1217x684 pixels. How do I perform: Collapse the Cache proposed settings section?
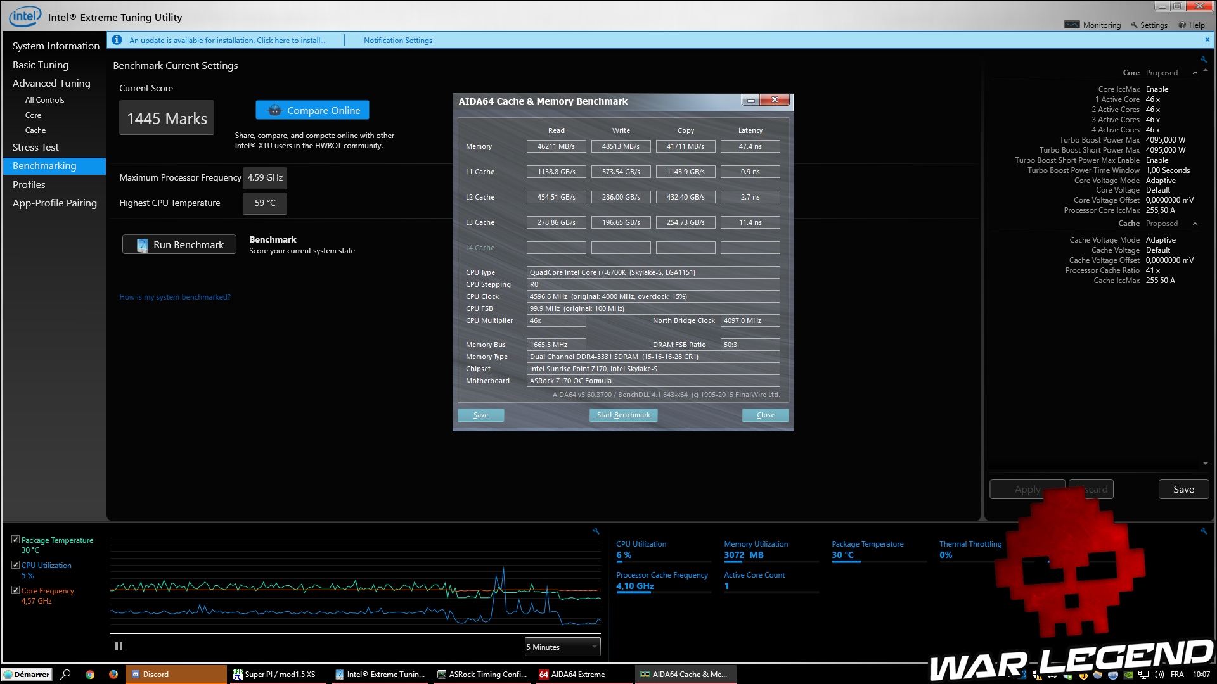pos(1195,224)
